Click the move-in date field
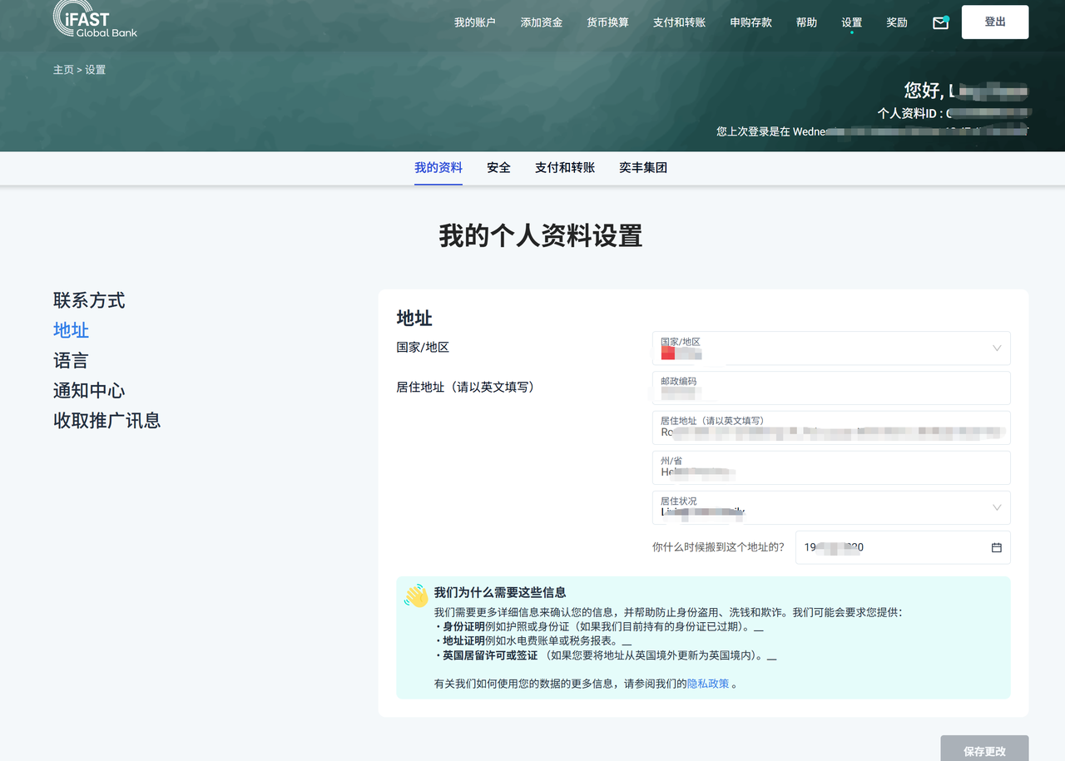Viewport: 1065px width, 761px height. click(x=903, y=547)
